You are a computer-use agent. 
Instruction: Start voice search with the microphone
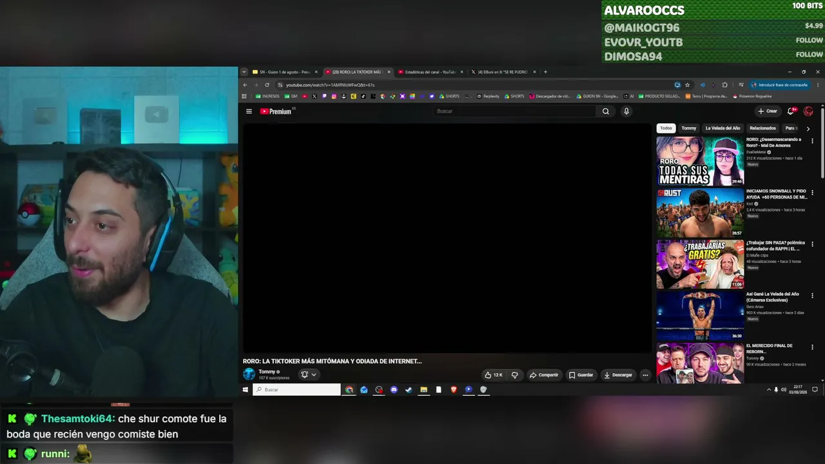tap(626, 111)
